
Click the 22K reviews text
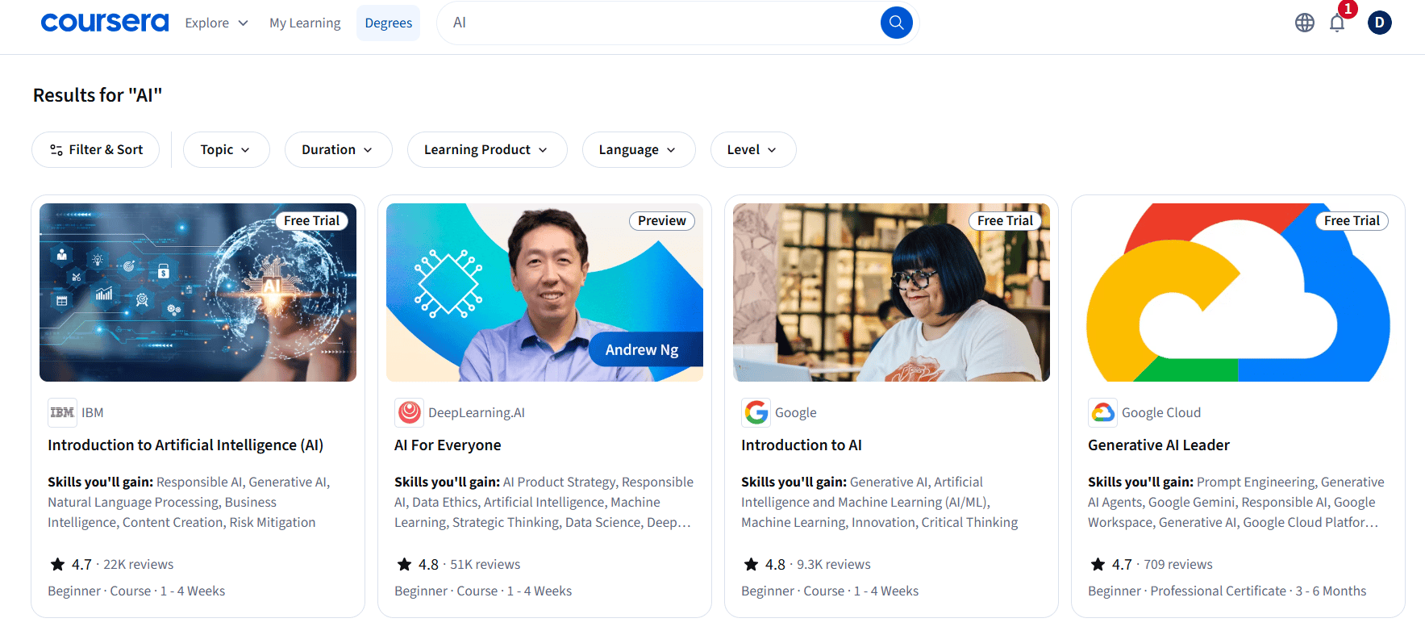click(x=138, y=564)
